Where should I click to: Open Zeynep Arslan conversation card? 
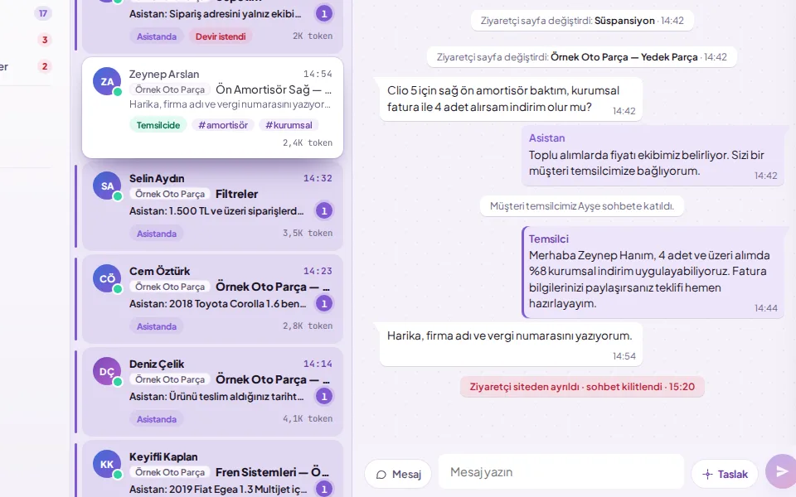coord(213,108)
